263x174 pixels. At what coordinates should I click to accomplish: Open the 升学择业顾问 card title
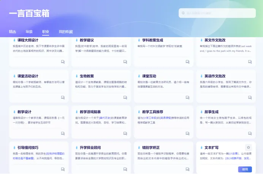coord(90,147)
